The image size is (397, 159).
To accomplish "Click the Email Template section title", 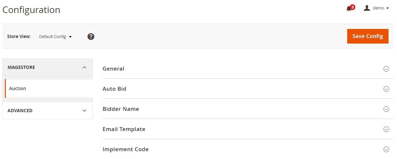I will 124,129.
